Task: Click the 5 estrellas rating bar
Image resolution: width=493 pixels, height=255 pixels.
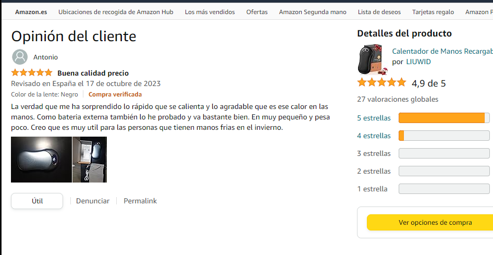Action: [444, 118]
